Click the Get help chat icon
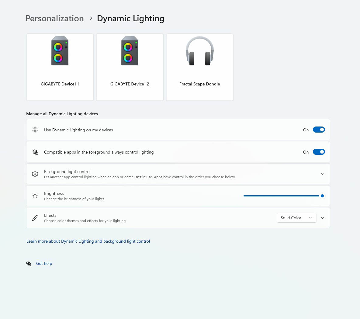 [x=29, y=263]
